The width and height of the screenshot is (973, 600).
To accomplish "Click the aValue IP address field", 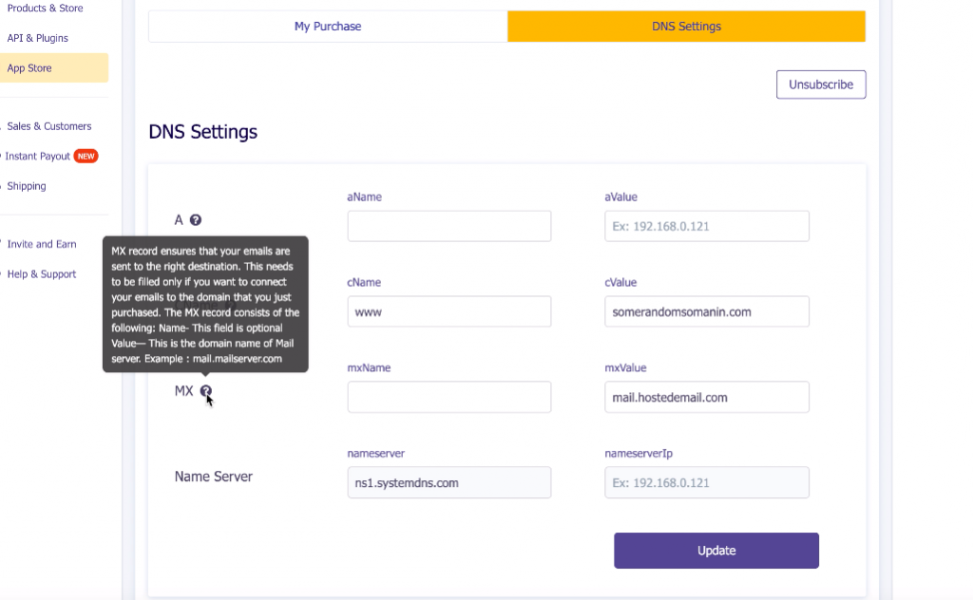I will [706, 226].
